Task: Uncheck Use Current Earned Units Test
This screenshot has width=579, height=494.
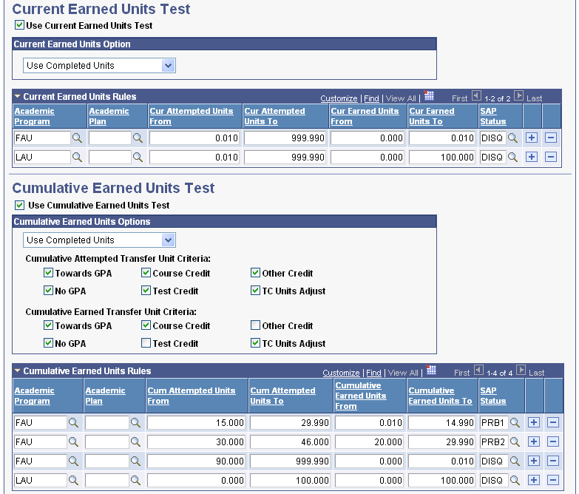Action: coord(19,25)
